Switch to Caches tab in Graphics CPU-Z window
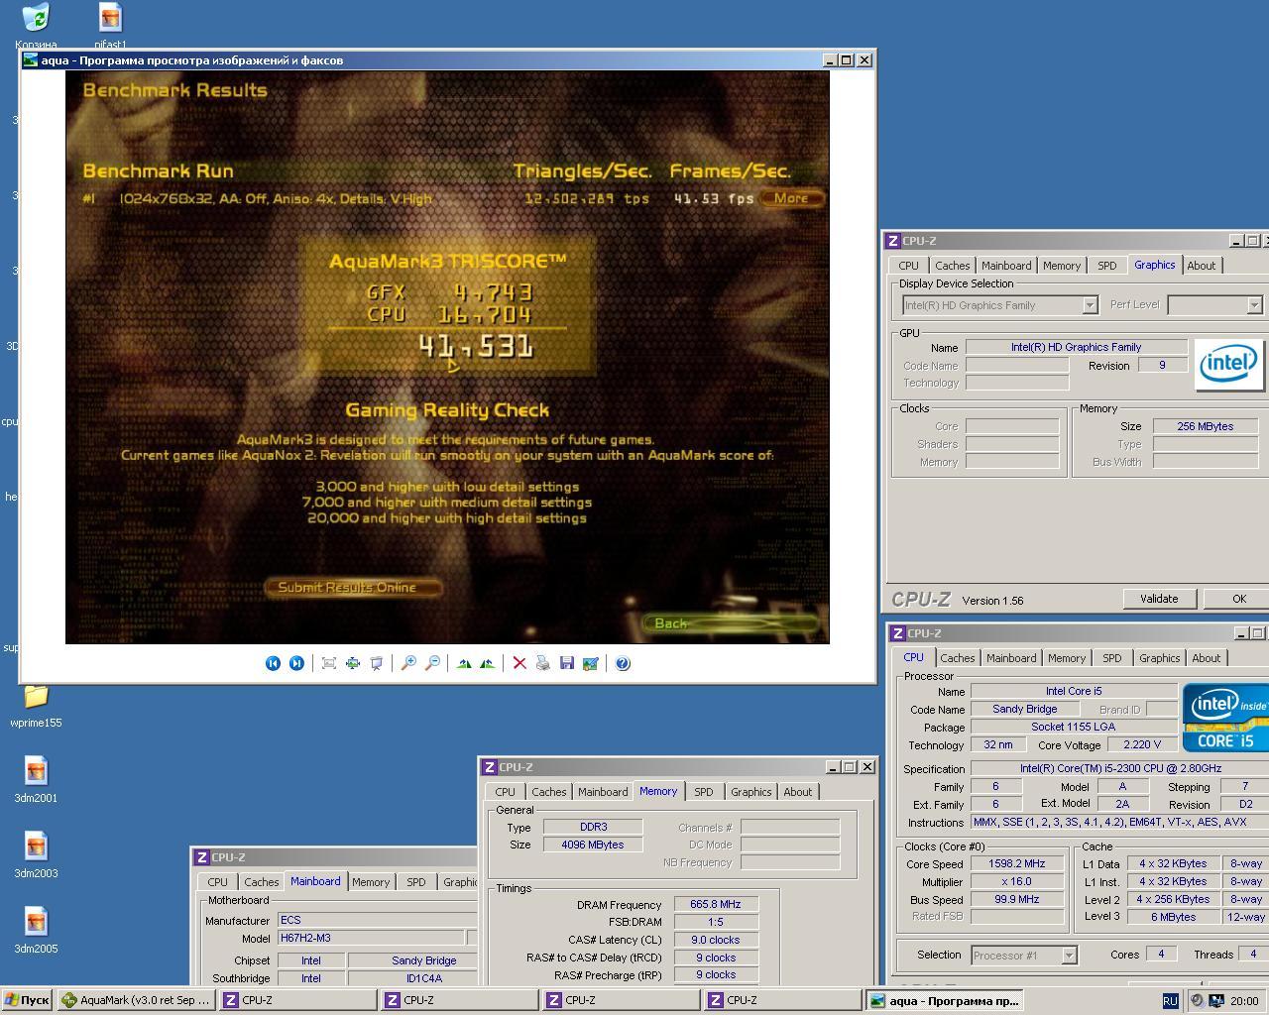The width and height of the screenshot is (1269, 1015). pos(952,266)
